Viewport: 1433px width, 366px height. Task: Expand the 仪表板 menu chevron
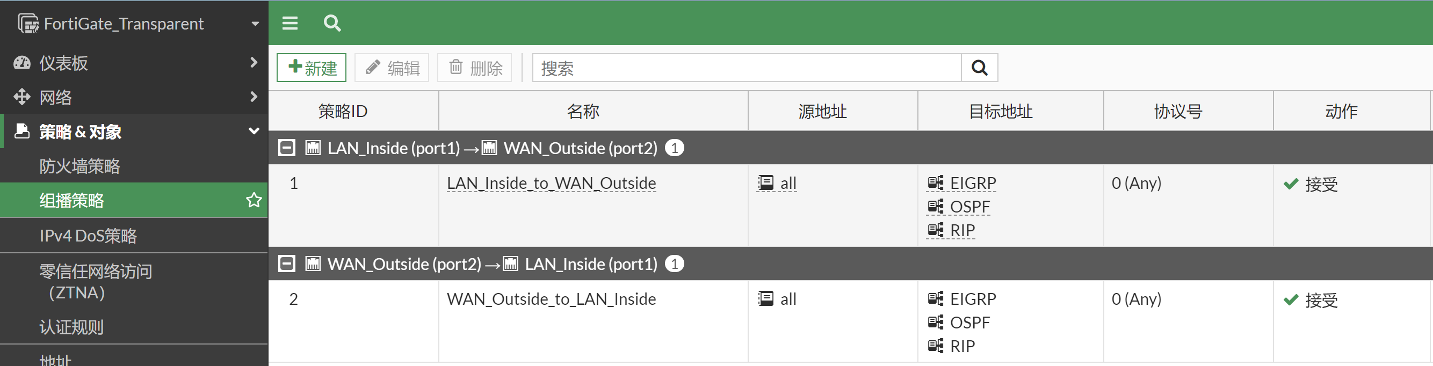pos(254,62)
